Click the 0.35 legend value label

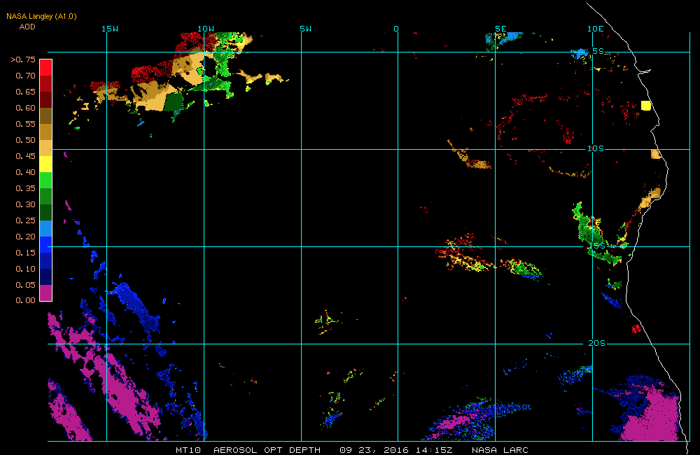[25, 188]
